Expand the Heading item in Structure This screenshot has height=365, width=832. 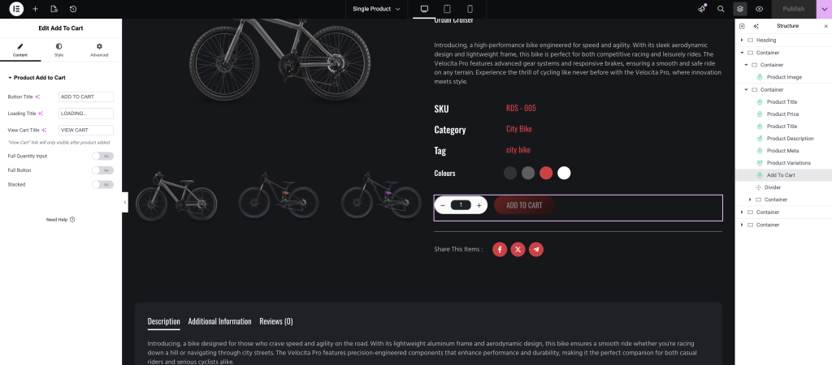tap(743, 40)
